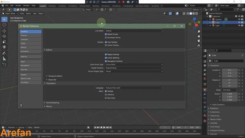Select the Cursor tool in left toolbar
245x138 pixels.
coord(4,25)
